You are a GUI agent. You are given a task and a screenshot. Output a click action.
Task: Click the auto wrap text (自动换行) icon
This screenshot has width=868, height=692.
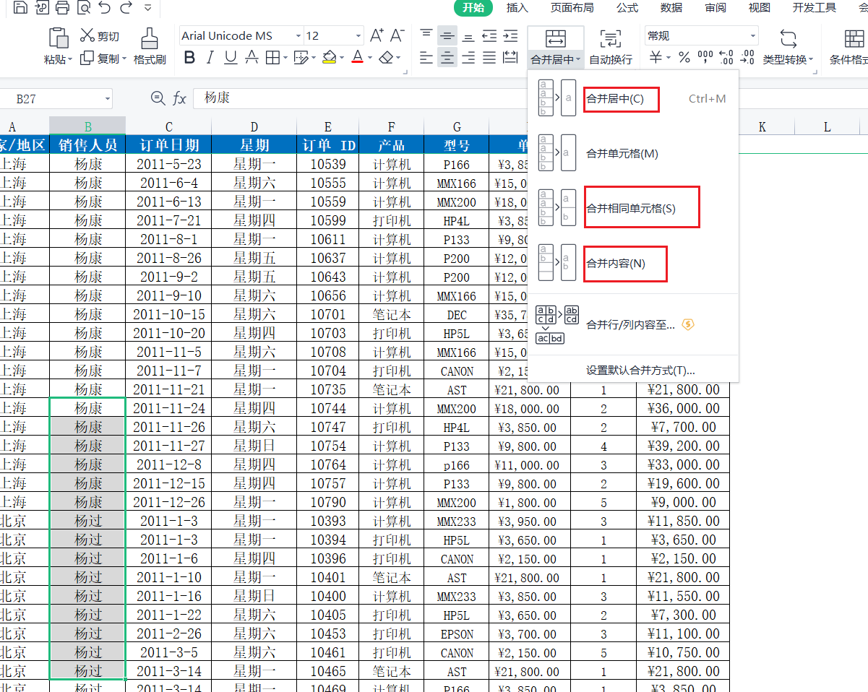click(610, 39)
